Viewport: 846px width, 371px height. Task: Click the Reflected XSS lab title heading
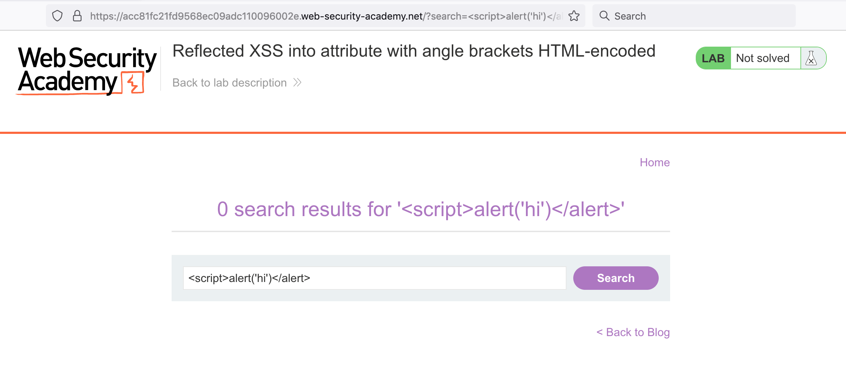point(414,51)
